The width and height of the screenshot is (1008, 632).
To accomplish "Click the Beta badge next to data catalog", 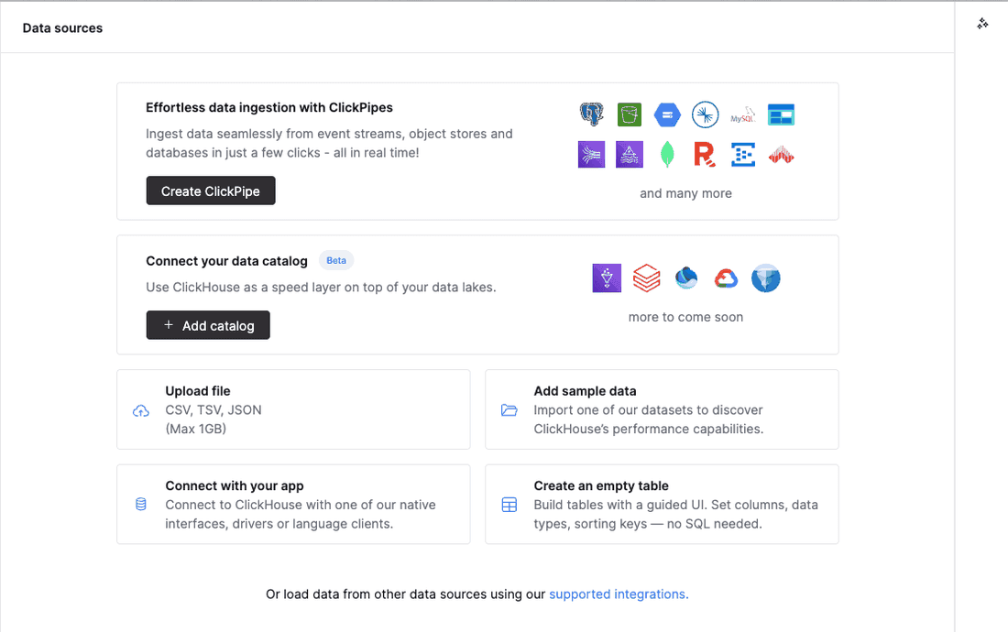I will point(336,260).
